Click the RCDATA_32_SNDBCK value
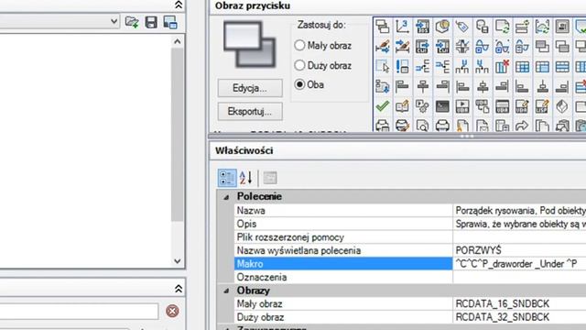The width and height of the screenshot is (586, 330). (503, 317)
